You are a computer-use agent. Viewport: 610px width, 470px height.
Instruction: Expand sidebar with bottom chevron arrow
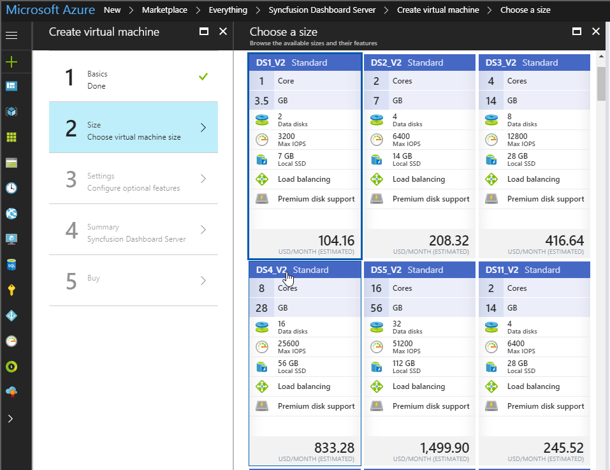[11, 418]
